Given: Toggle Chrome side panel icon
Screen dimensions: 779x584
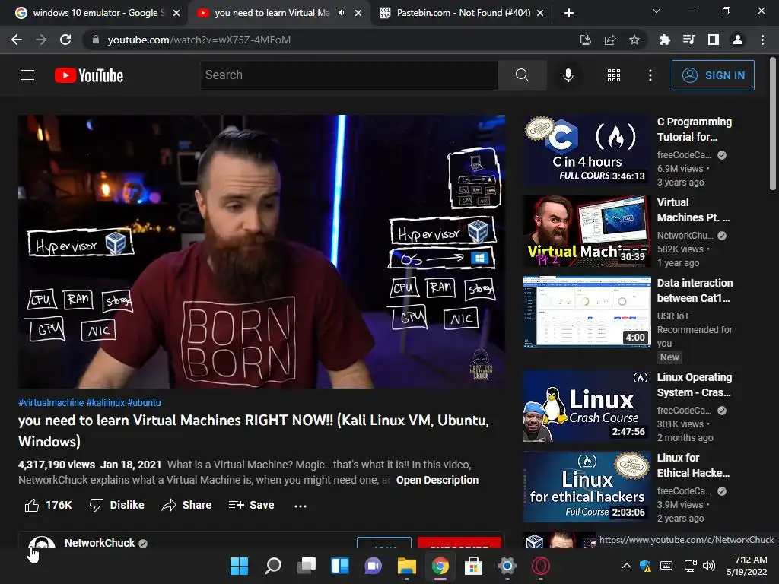Looking at the screenshot, I should pyautogui.click(x=714, y=40).
